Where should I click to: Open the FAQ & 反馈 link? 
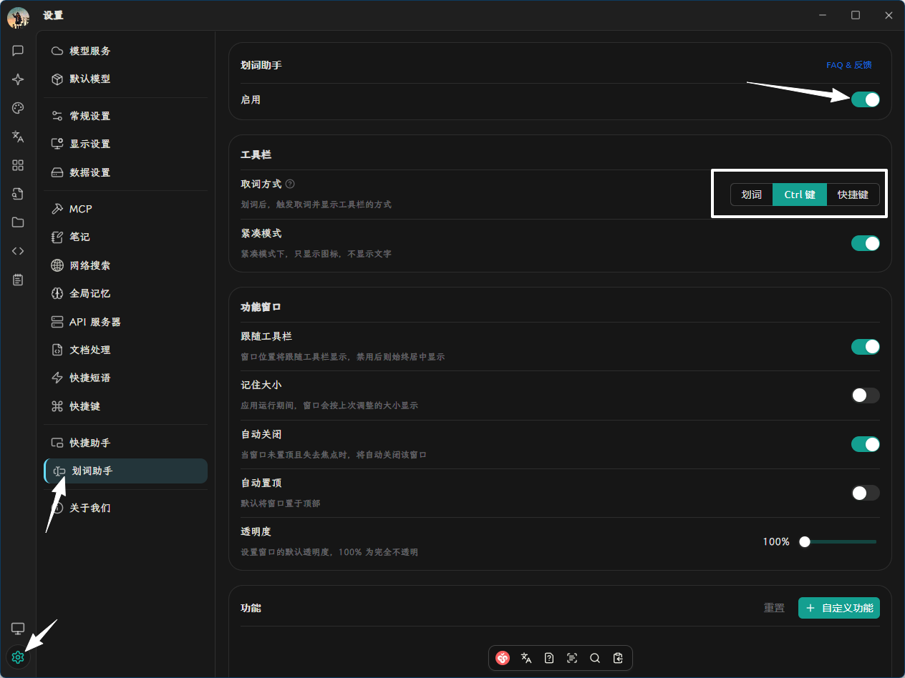[x=848, y=65]
